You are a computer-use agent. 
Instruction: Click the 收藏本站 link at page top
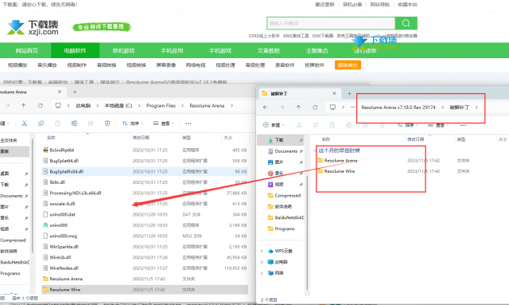pyautogui.click(x=407, y=5)
